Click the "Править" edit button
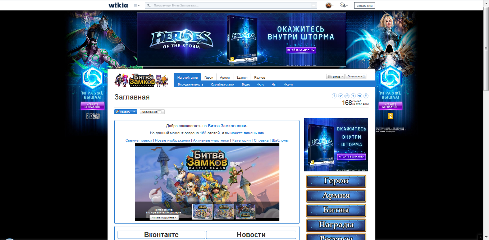The width and height of the screenshot is (489, 240). [123, 112]
